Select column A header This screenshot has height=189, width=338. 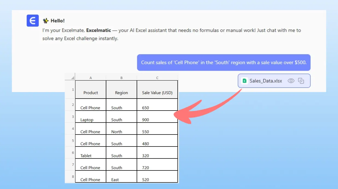[x=91, y=78]
